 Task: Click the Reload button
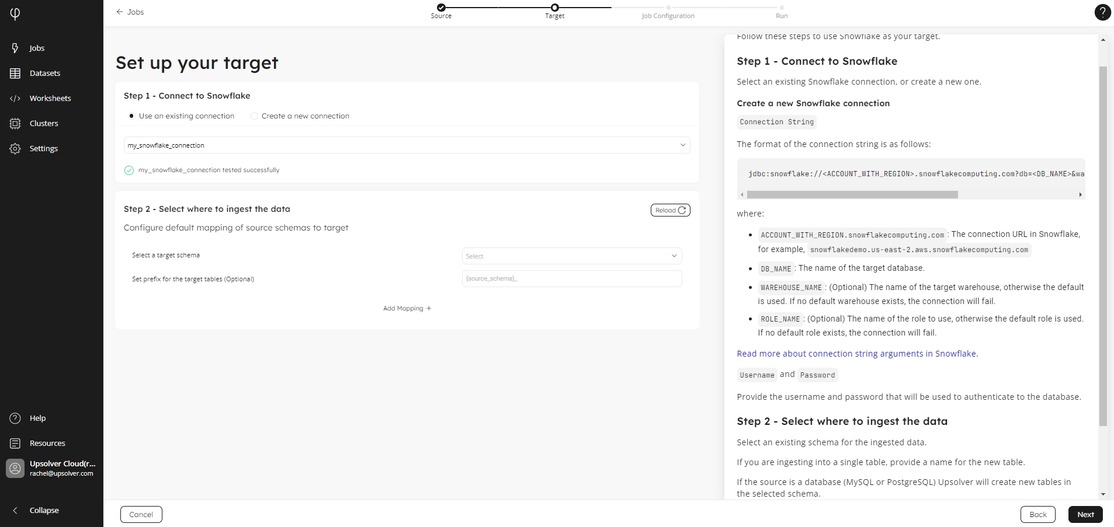(x=670, y=210)
